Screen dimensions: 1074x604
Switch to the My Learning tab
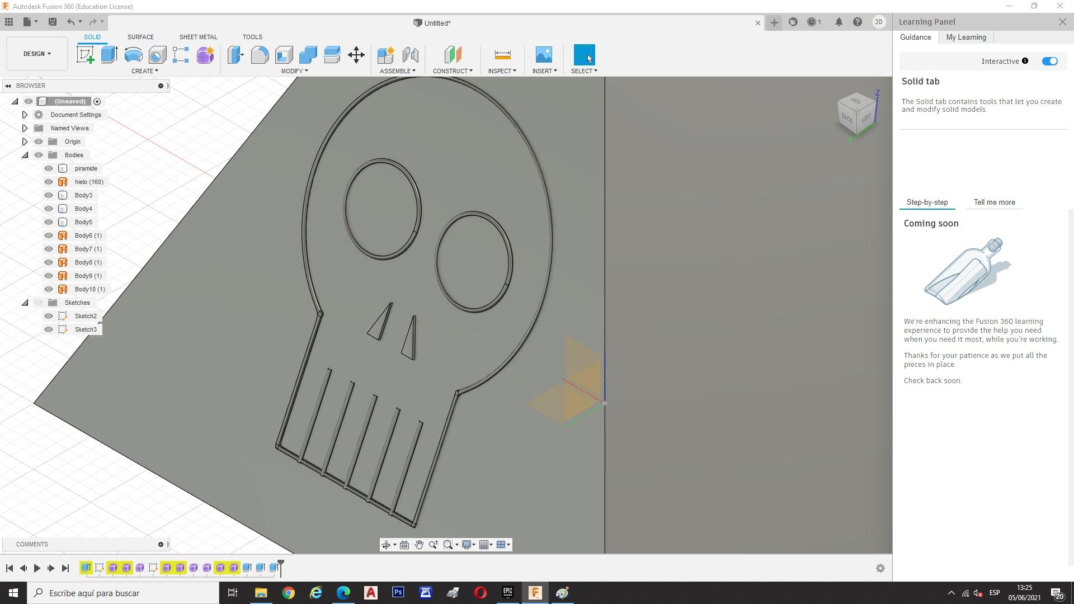(965, 37)
